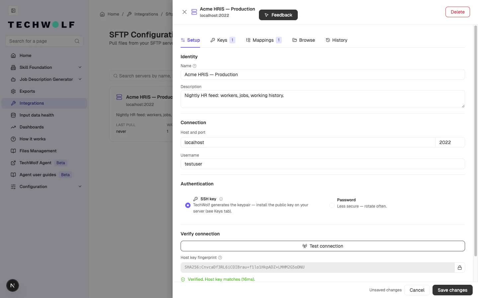Screen dimensions: 478x298
Task: Click the lock icon on fingerprint field
Action: pos(460,268)
